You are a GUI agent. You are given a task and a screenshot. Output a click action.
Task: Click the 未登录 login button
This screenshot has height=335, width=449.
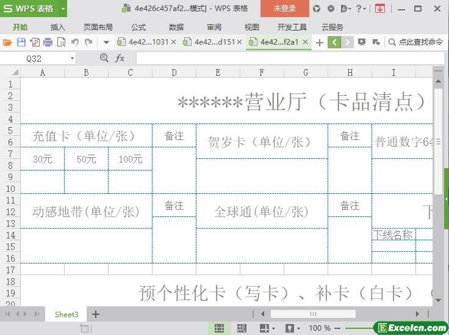(x=285, y=9)
